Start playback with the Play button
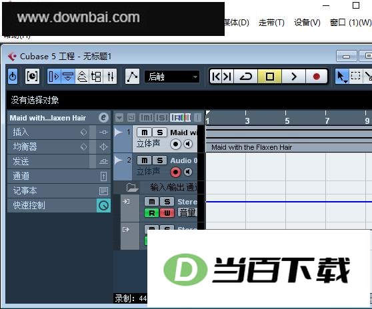This screenshot has height=309, width=372. coord(294,77)
